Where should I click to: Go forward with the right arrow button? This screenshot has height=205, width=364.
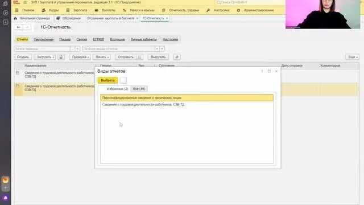point(27,27)
